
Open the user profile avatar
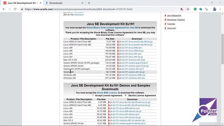(215, 9)
